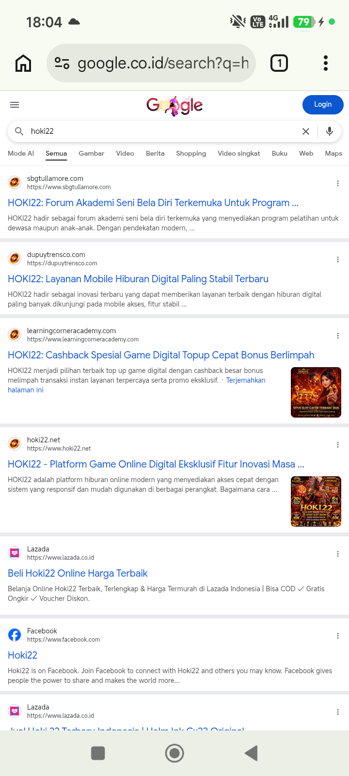Tap the hoki22.net favicon

pos(15,444)
